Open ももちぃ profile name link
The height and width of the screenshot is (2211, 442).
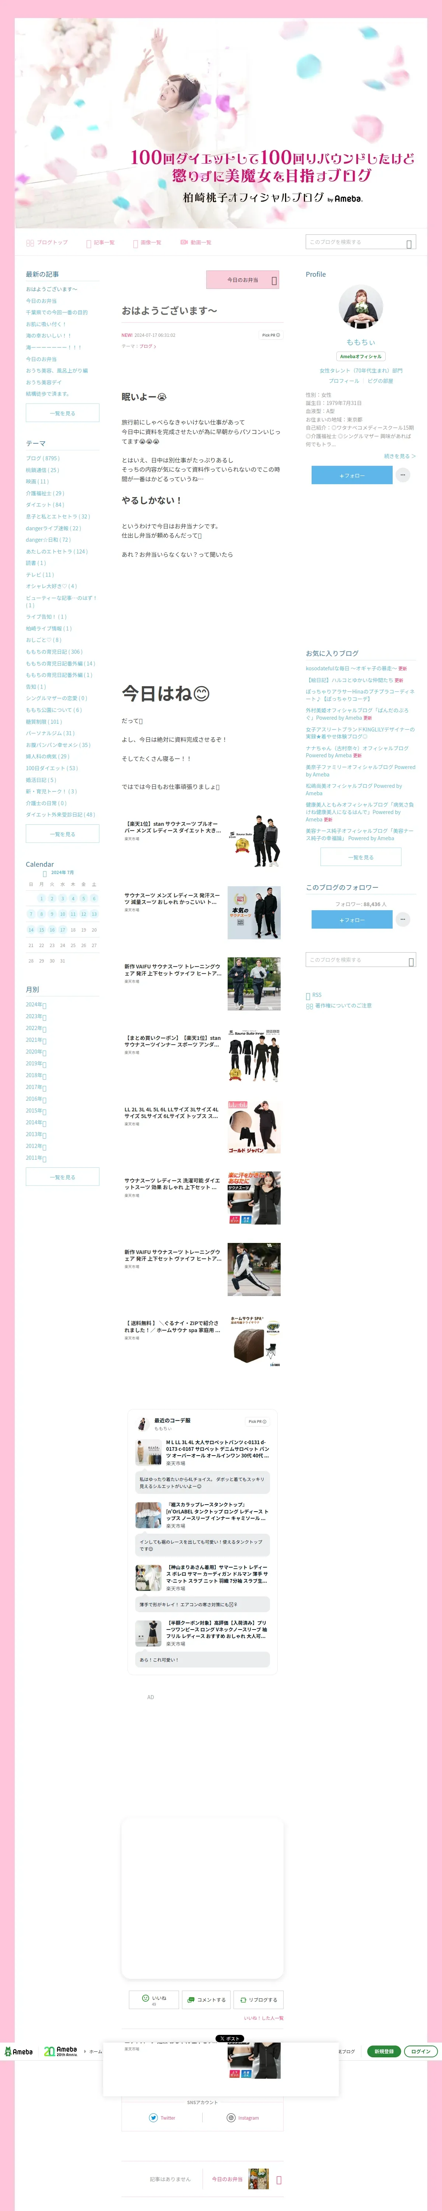click(x=361, y=342)
